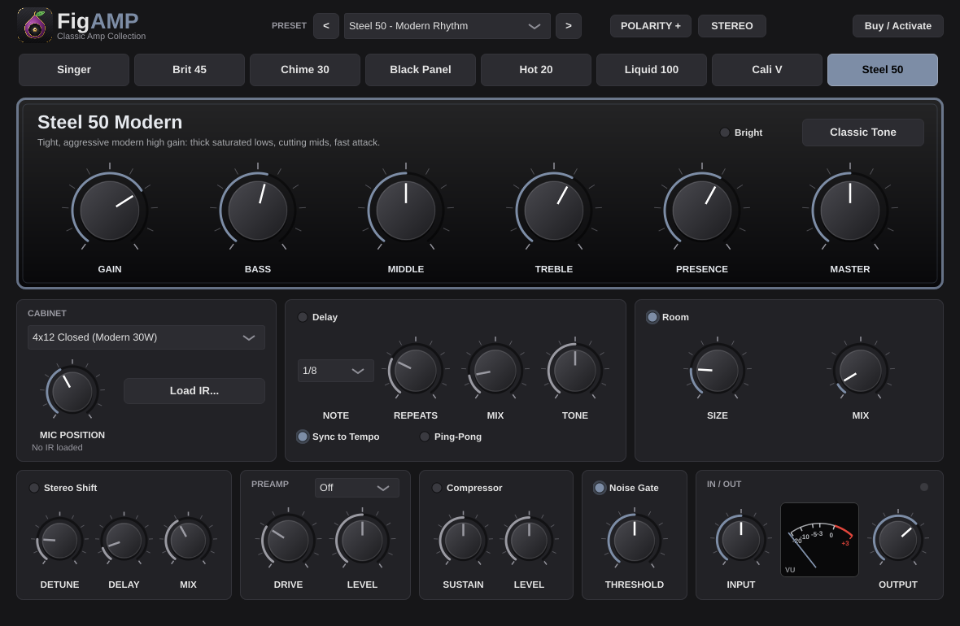Click the compressor SUSTAIN knob
960x626 pixels.
pyautogui.click(x=464, y=541)
